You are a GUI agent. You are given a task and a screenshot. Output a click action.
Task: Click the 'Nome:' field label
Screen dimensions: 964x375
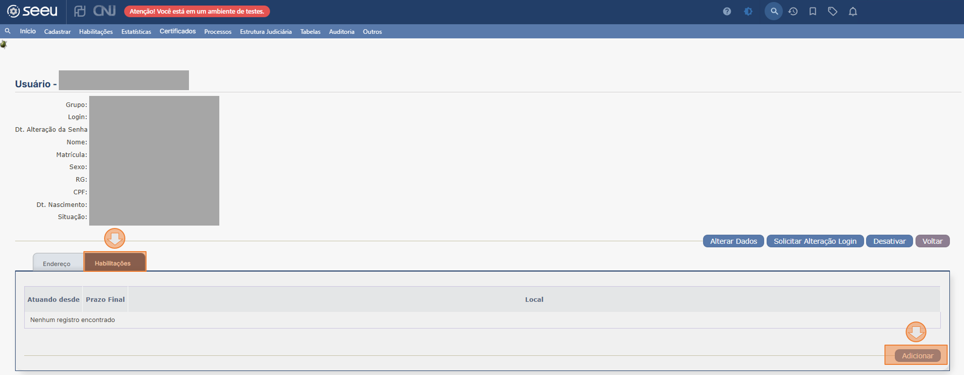[x=77, y=142]
